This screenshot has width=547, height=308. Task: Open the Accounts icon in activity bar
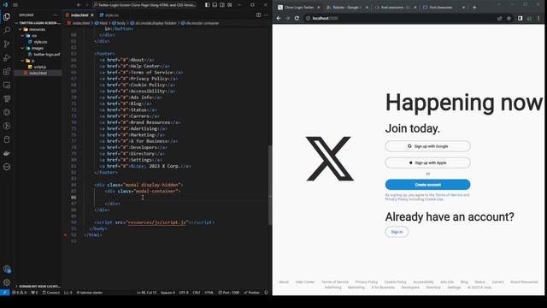coord(7,269)
